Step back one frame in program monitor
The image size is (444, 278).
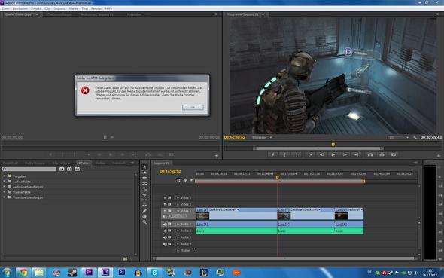coord(321,154)
